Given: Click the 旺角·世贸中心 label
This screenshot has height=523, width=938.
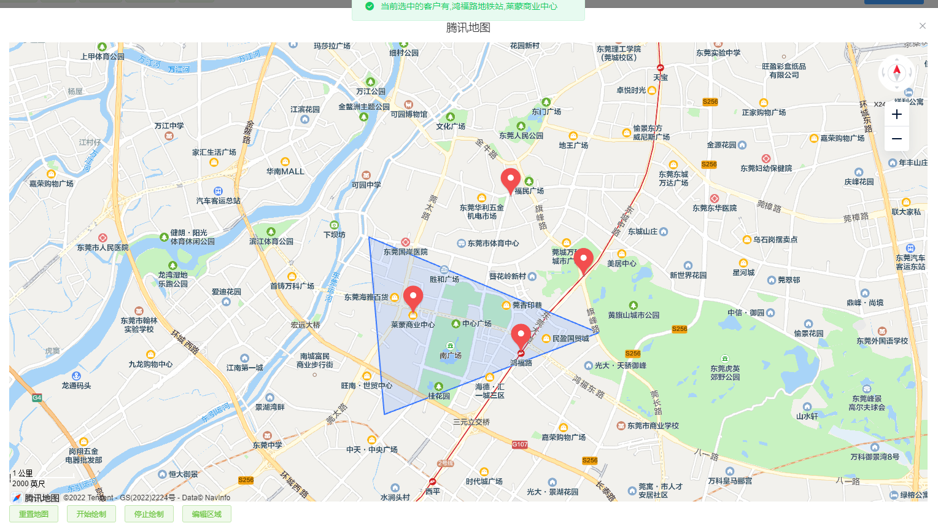Looking at the screenshot, I should pos(366,385).
